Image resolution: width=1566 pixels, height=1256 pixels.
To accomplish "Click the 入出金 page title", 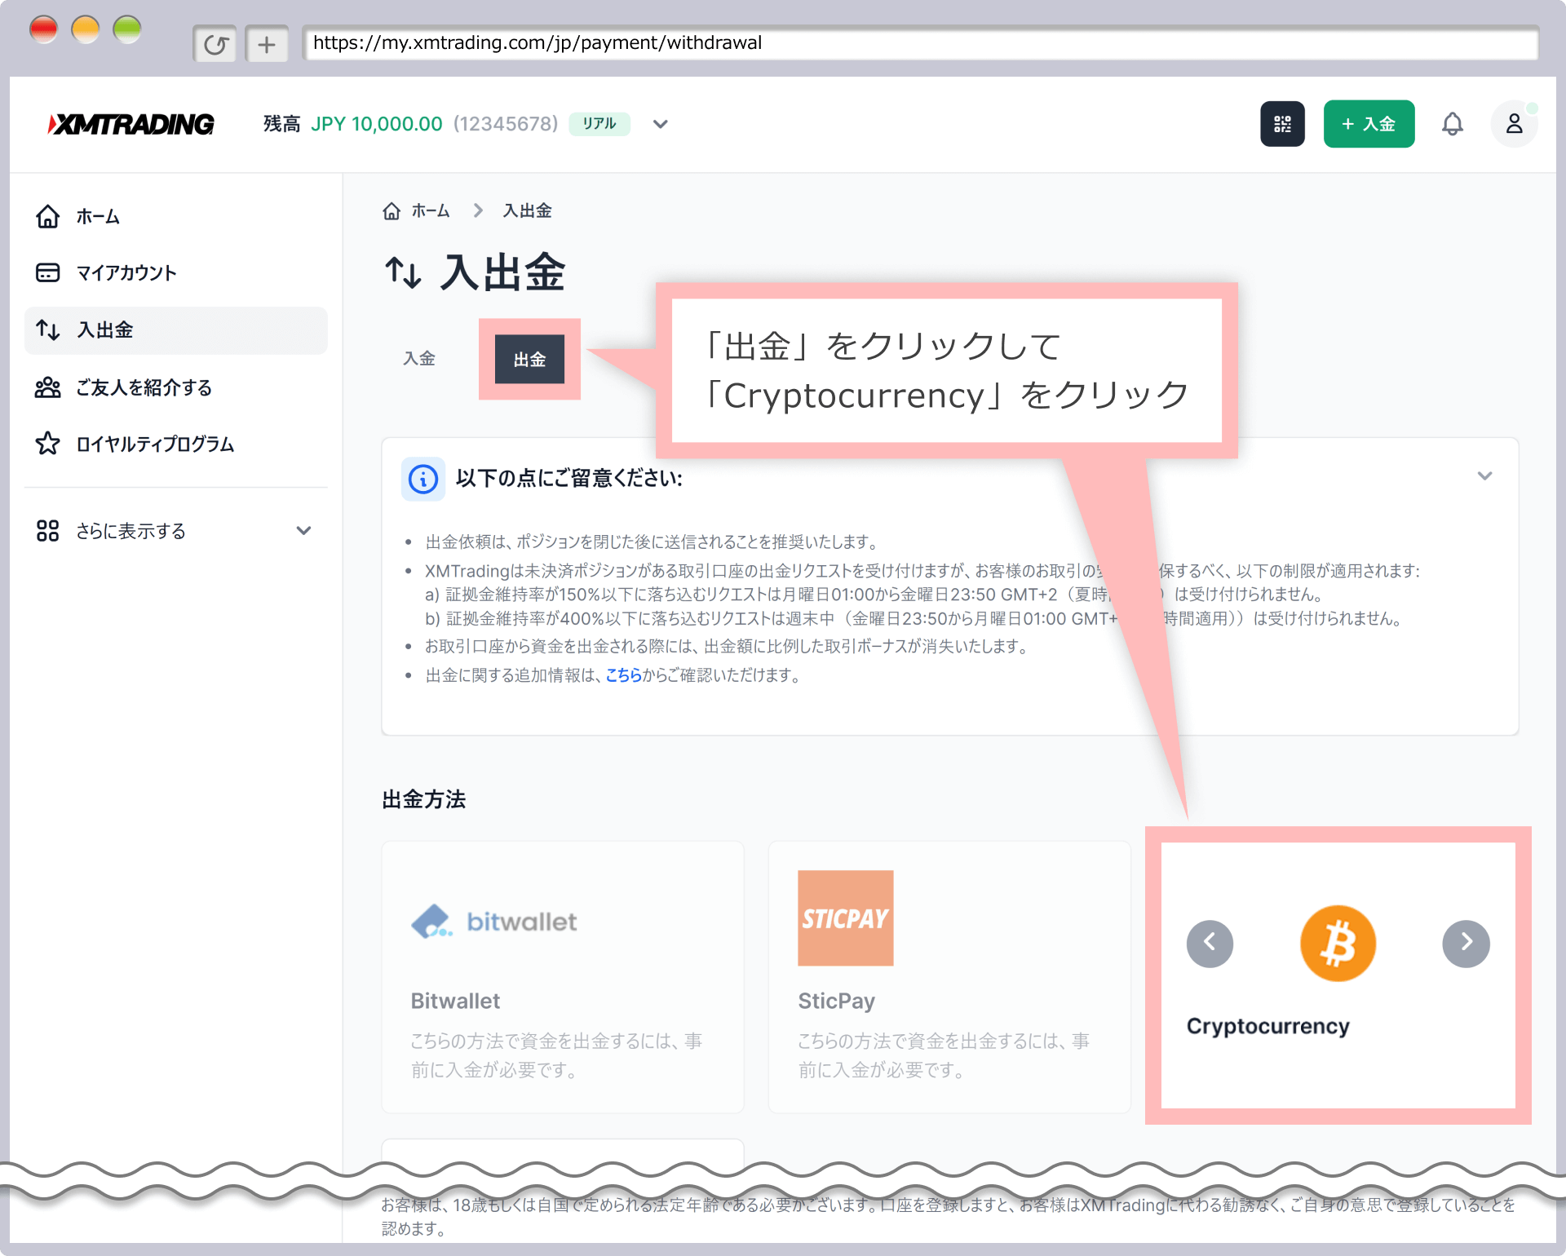I will click(502, 272).
